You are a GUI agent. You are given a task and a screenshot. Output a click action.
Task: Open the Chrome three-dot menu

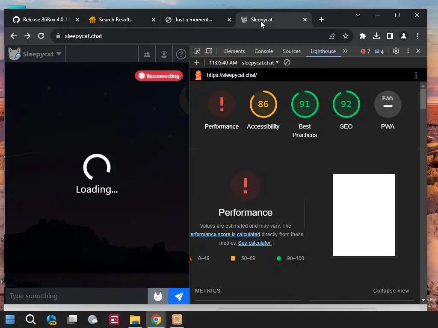click(417, 36)
